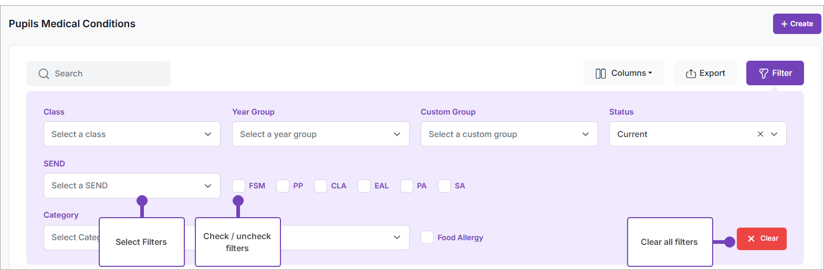Clear Status selection with X icon
Image resolution: width=824 pixels, height=270 pixels.
[x=760, y=134]
